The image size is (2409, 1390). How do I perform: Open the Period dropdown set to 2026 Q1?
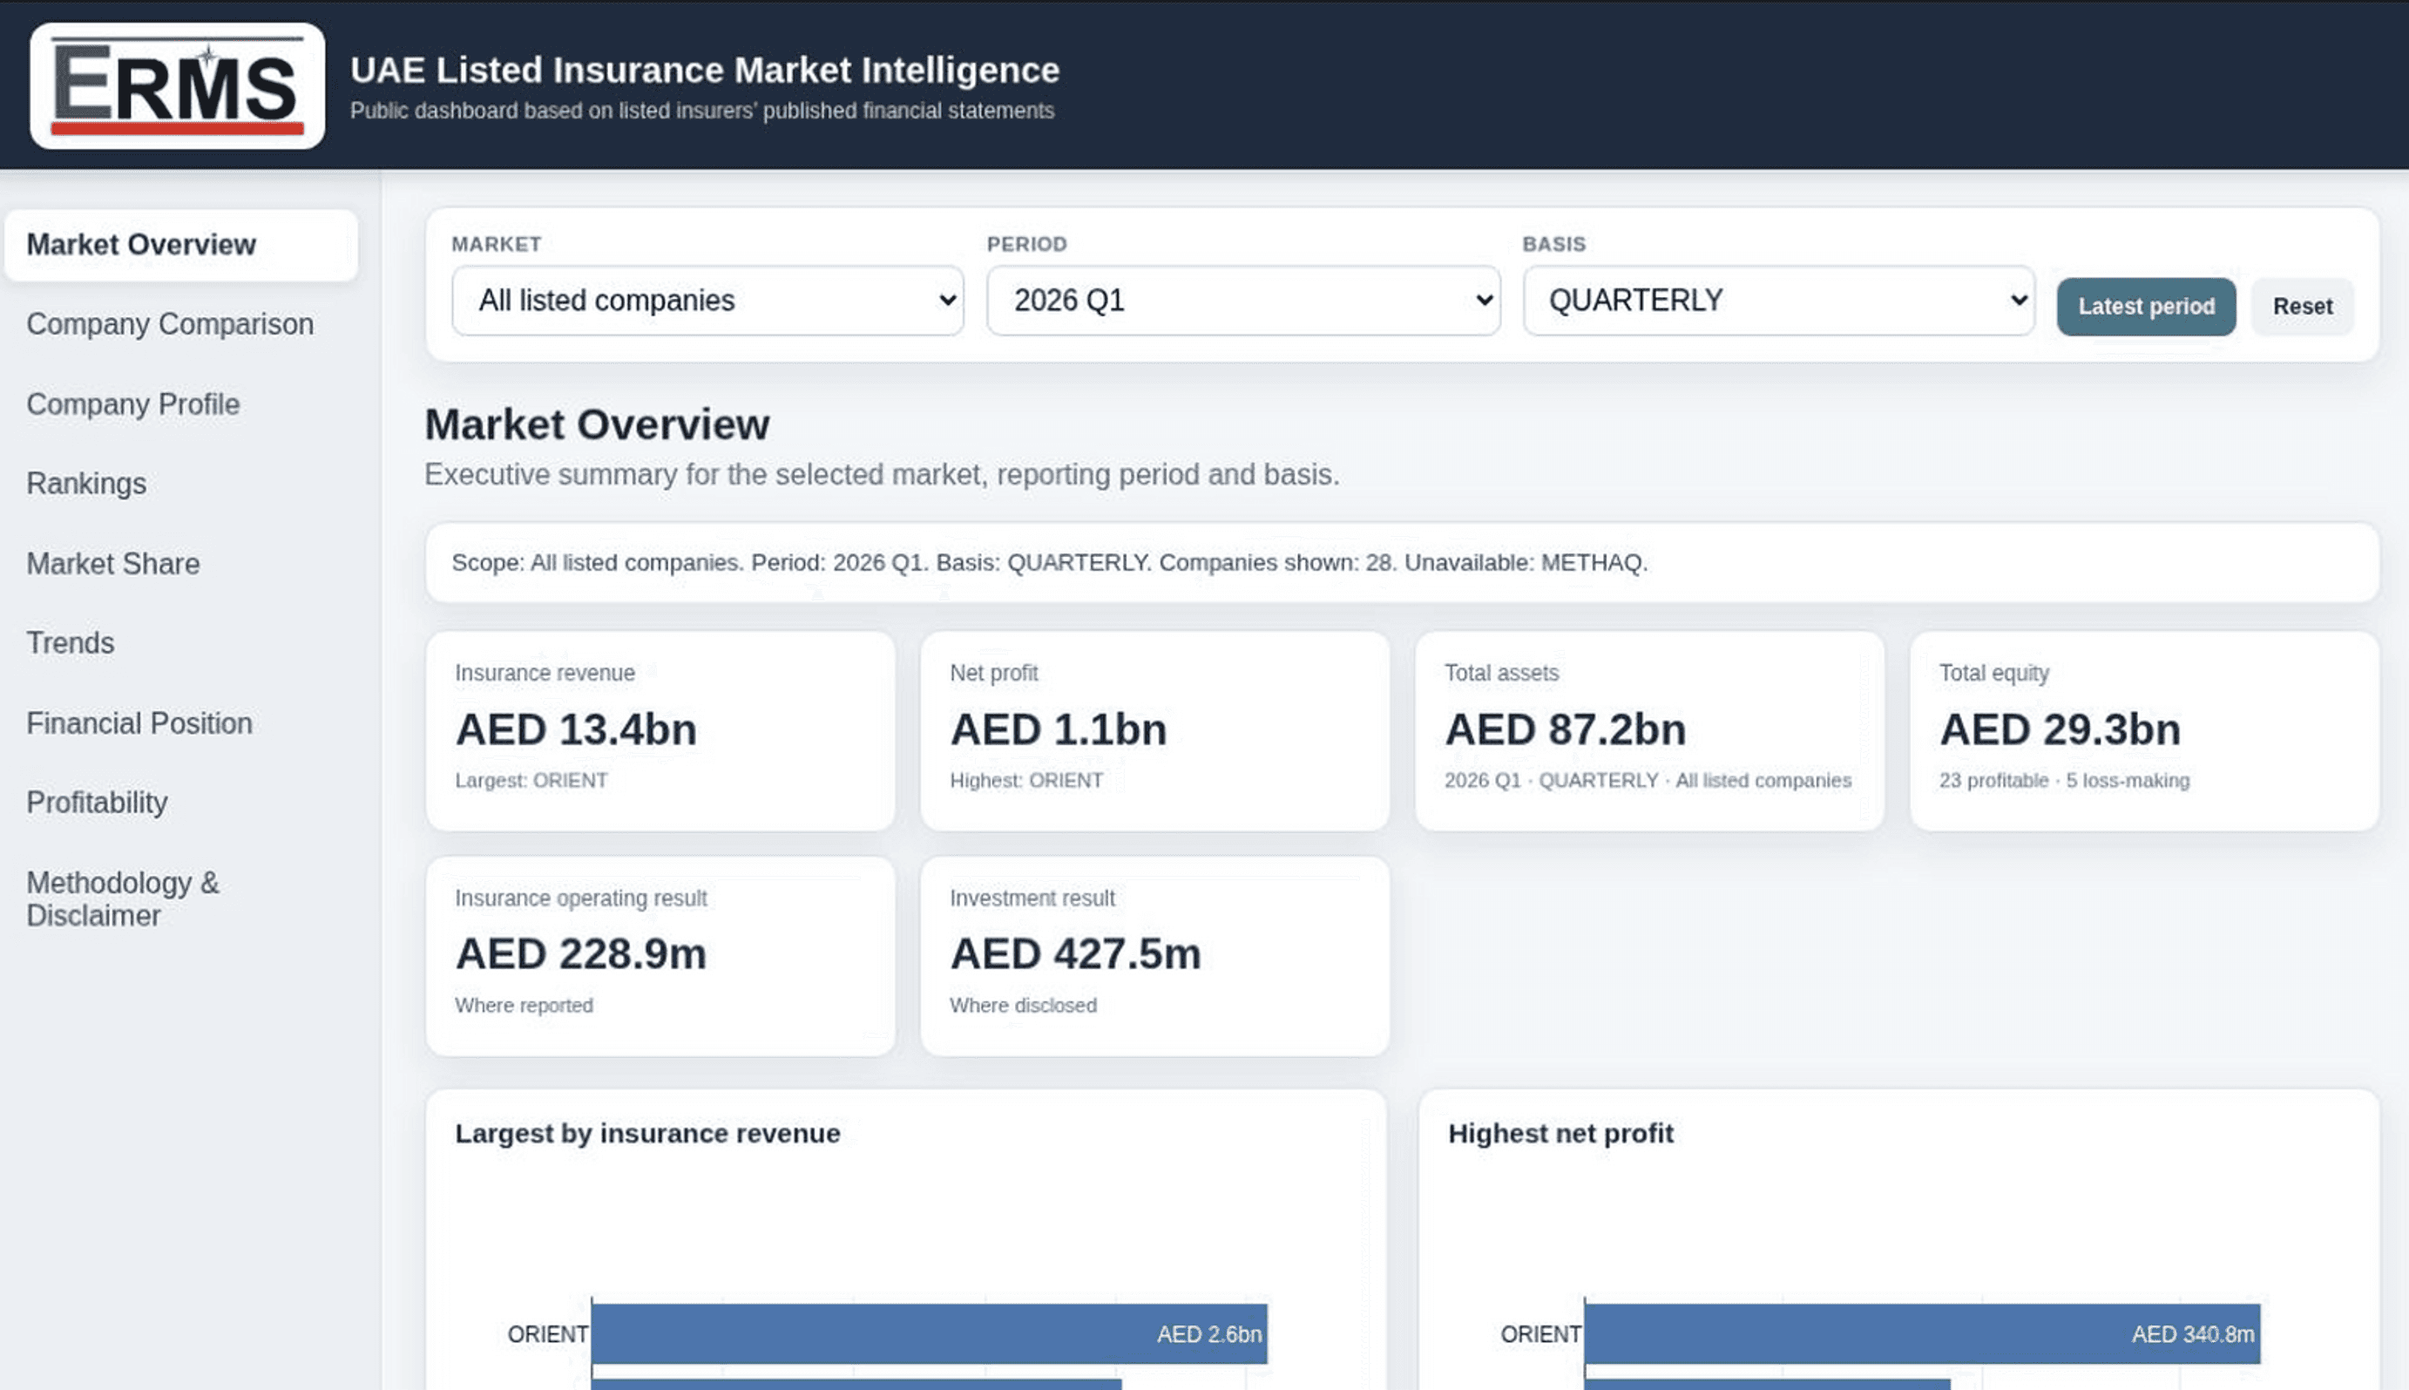tap(1242, 301)
